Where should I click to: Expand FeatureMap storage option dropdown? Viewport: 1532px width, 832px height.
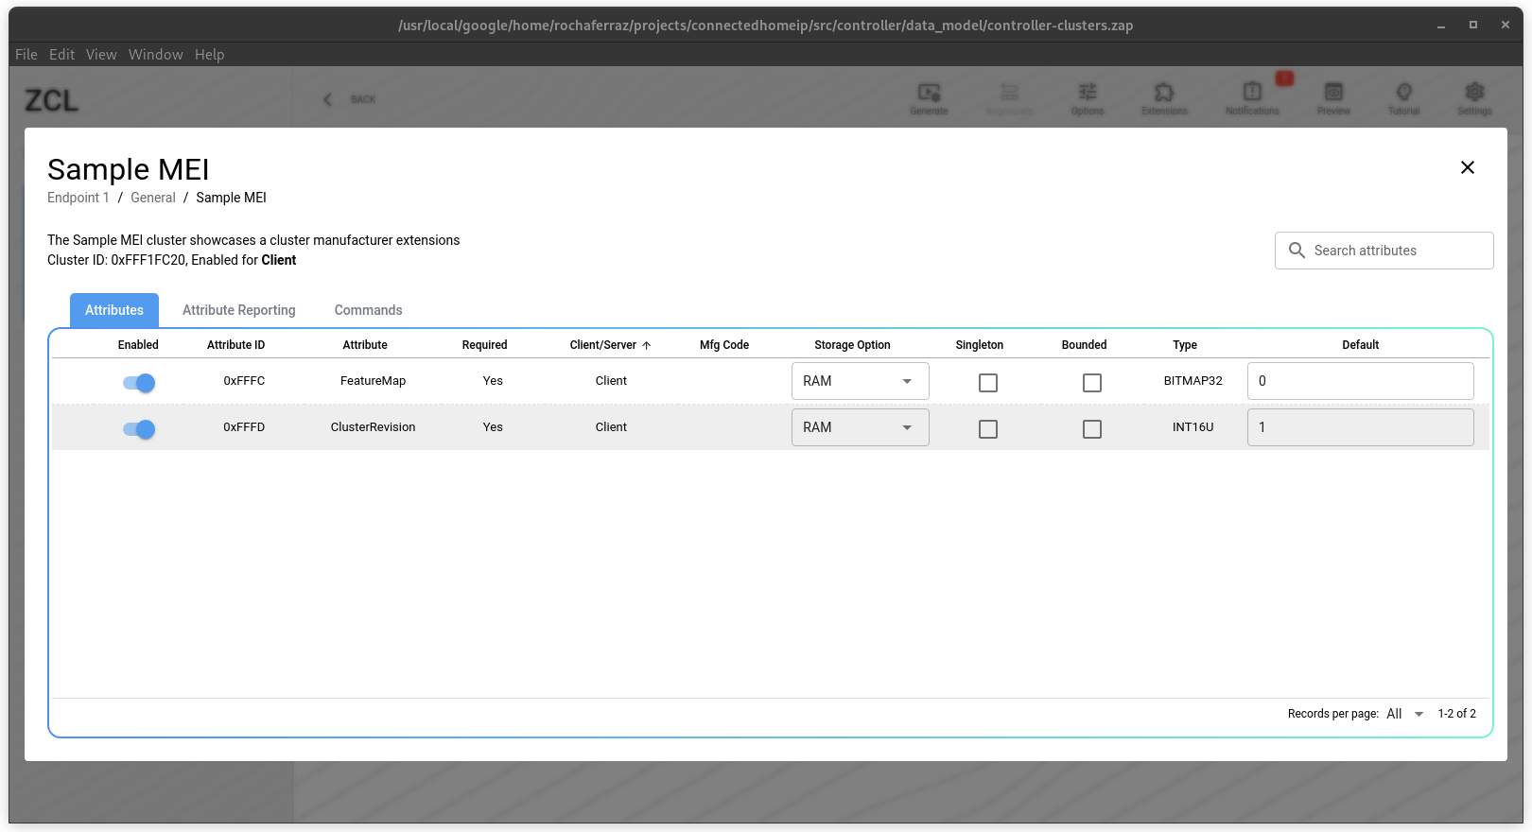pyautogui.click(x=860, y=381)
